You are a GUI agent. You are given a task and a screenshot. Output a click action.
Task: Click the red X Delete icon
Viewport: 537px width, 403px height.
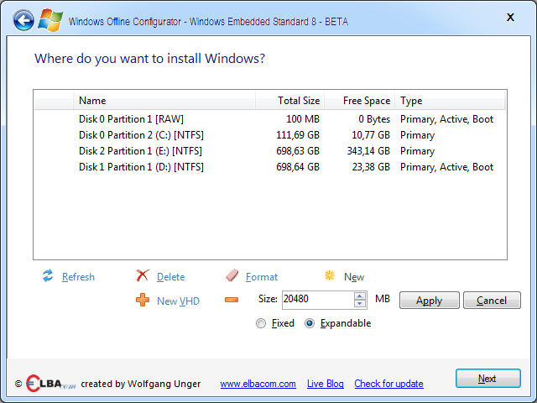click(x=142, y=275)
